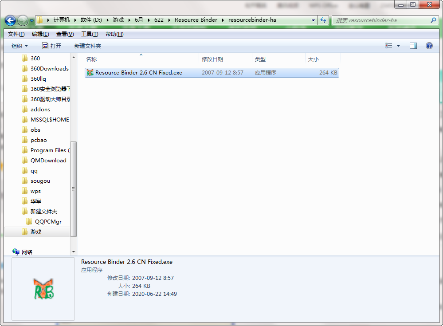This screenshot has width=443, height=326.
Task: Open Help with question mark icon
Action: coord(429,46)
